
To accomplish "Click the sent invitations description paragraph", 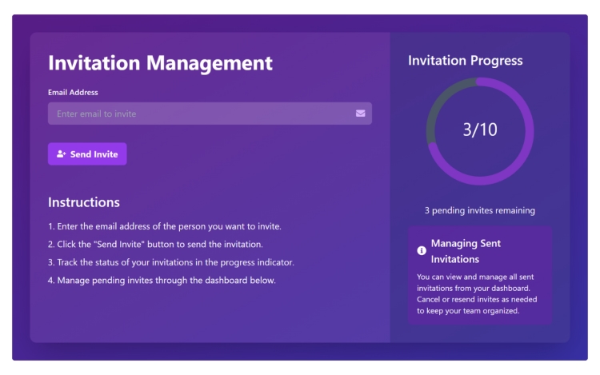I will click(477, 293).
